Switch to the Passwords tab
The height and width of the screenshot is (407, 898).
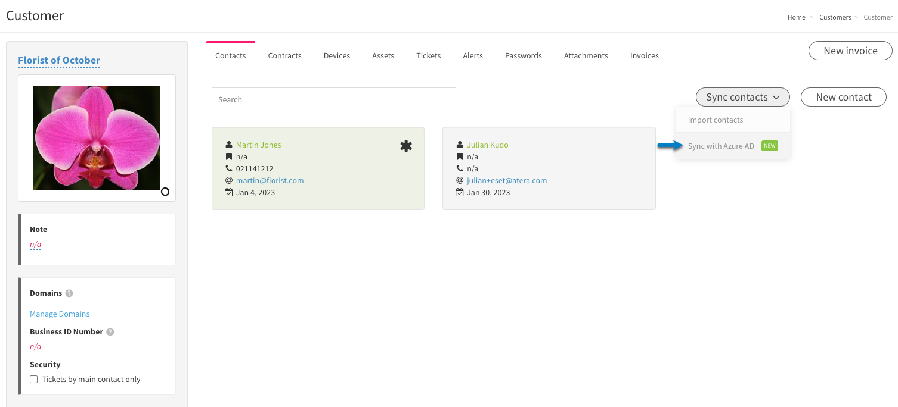click(524, 55)
